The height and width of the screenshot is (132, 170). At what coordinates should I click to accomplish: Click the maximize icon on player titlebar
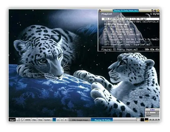155,11
